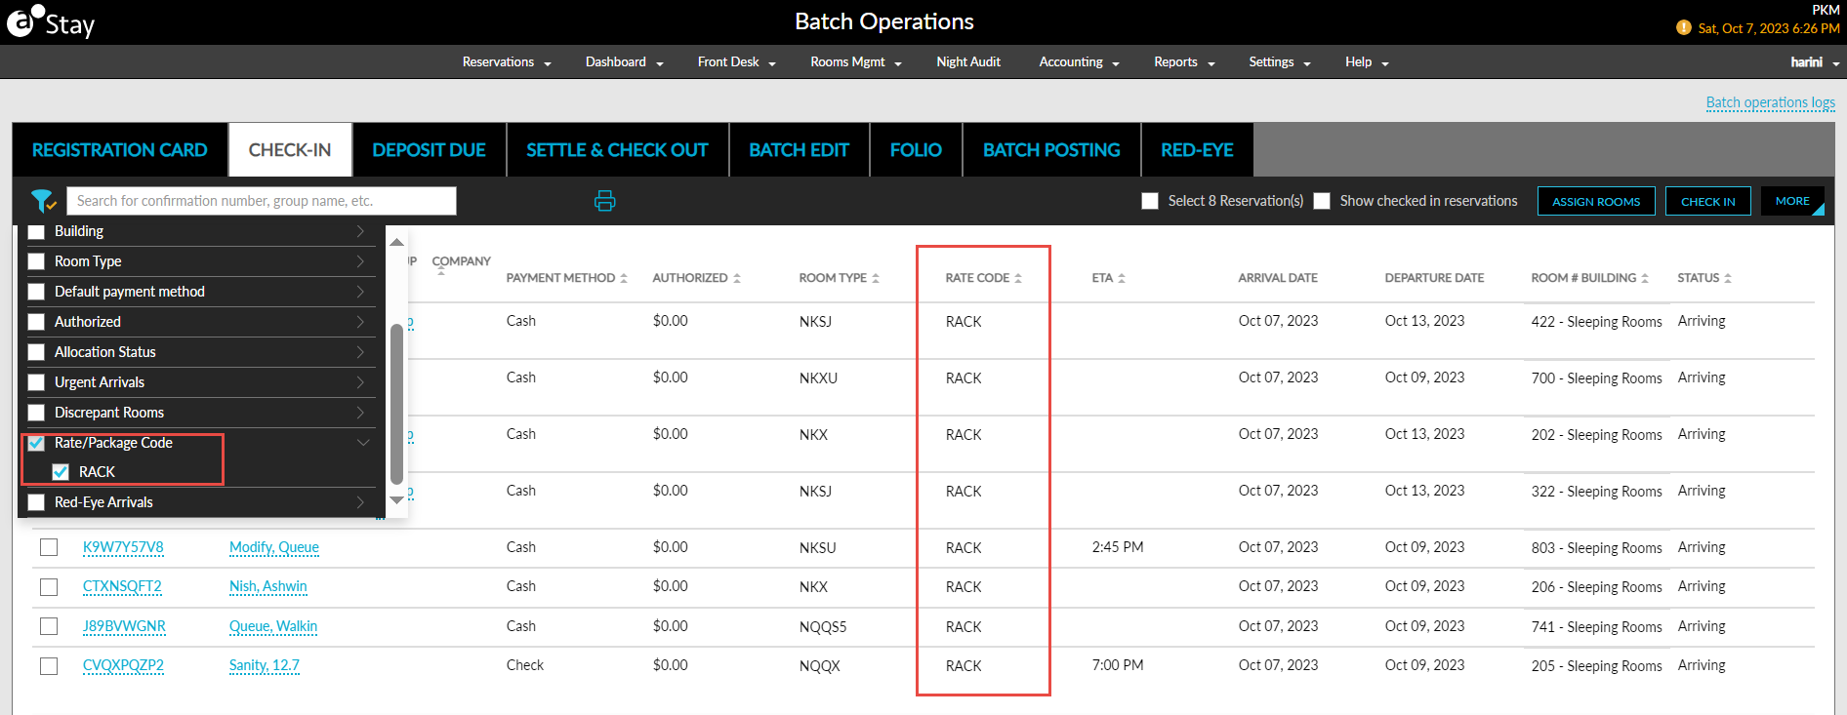
Task: Switch to Red-Eye tab
Action: (1197, 150)
